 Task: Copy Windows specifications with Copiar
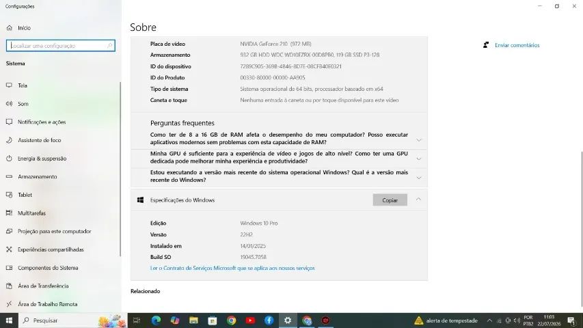[390, 200]
